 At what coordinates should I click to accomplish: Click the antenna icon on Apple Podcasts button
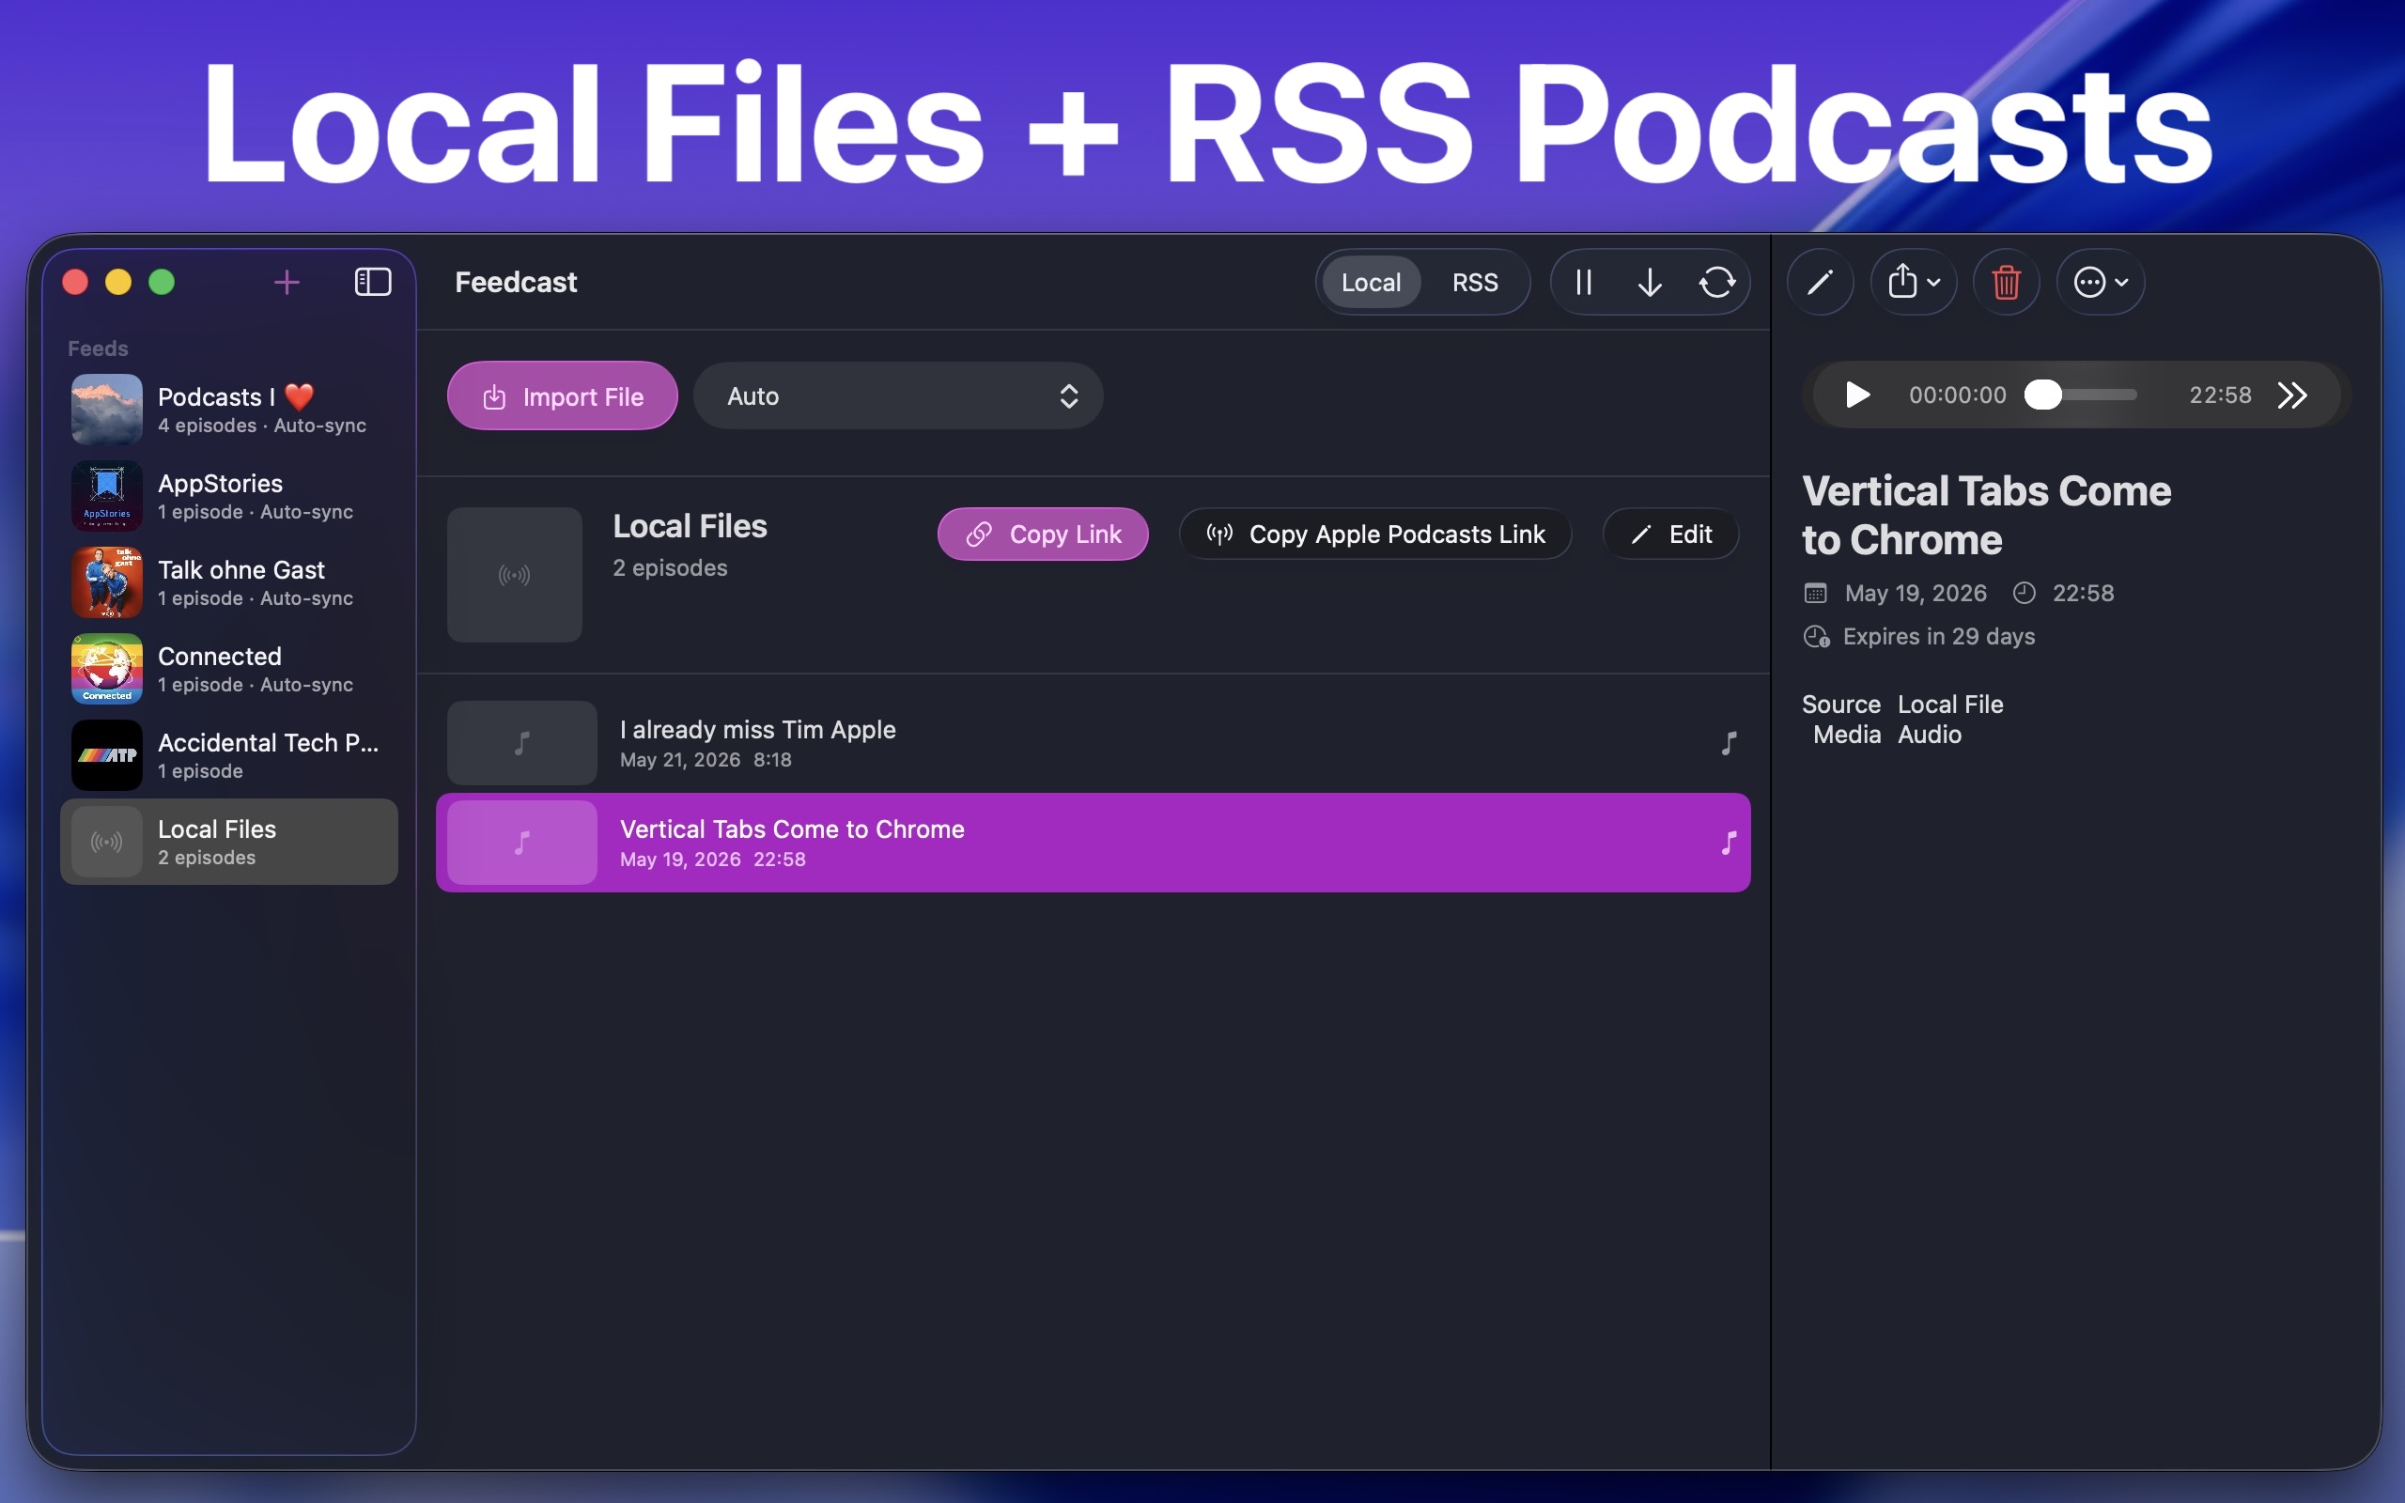point(1219,534)
